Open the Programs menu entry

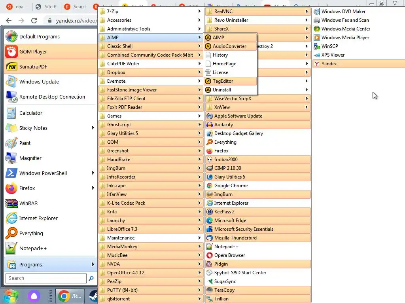(51, 264)
